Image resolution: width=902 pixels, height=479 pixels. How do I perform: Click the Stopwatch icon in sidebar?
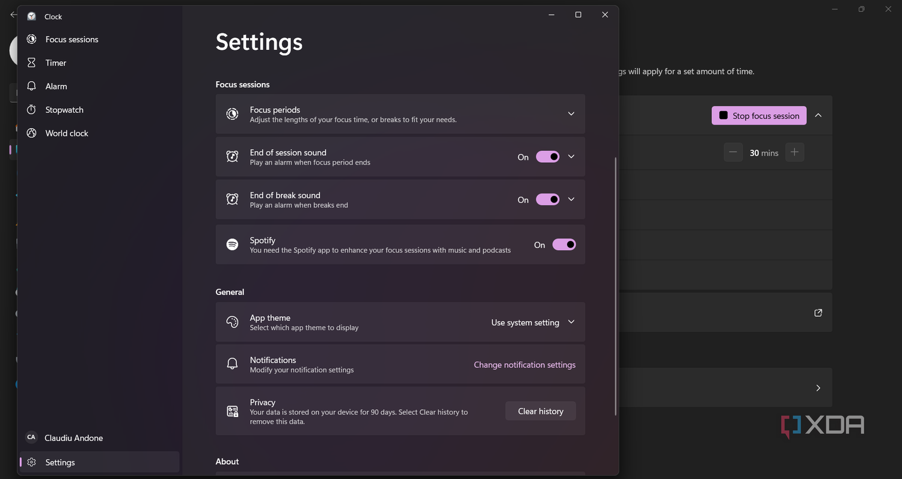click(x=31, y=109)
